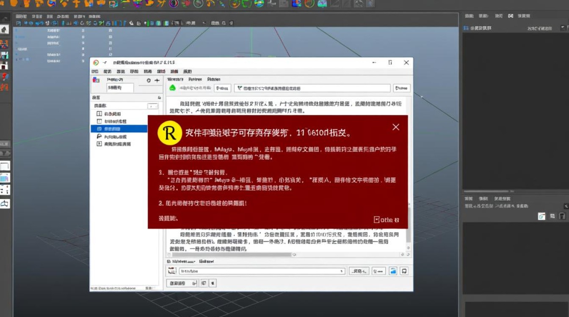Click the yellow R icon in red dialog
The image size is (569, 317).
169,133
